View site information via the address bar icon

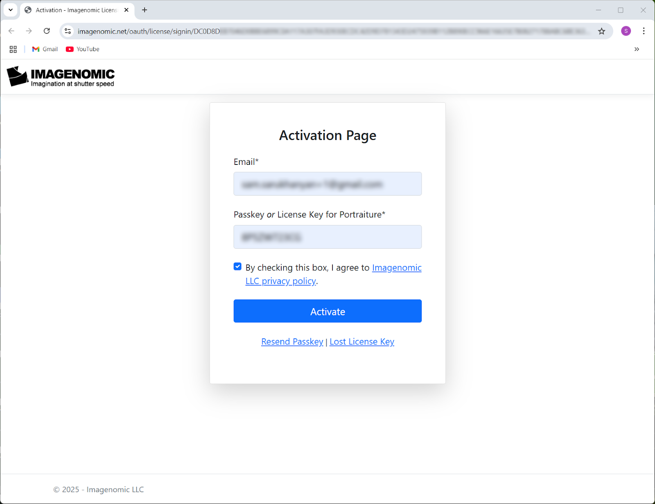click(68, 31)
